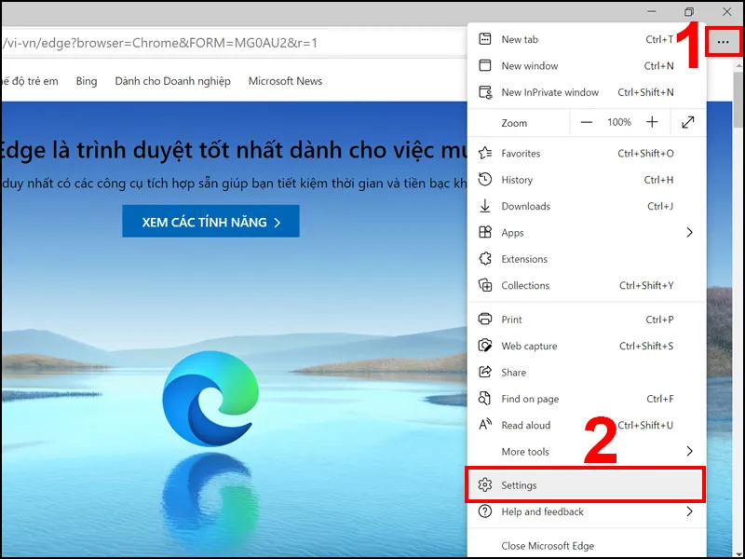The image size is (745, 559).
Task: Click the Settings gear icon
Action: pyautogui.click(x=484, y=485)
